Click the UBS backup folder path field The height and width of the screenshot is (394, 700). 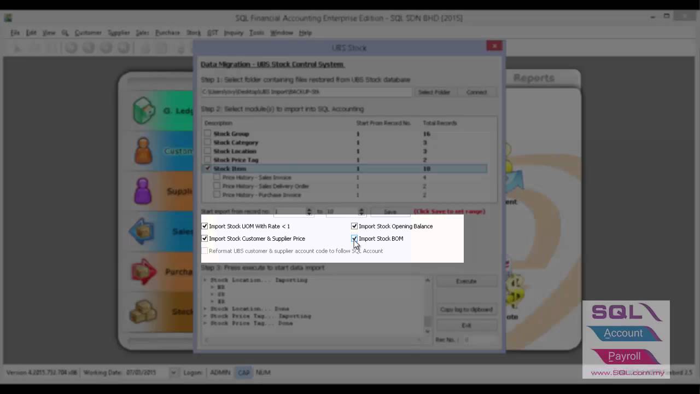pyautogui.click(x=306, y=92)
